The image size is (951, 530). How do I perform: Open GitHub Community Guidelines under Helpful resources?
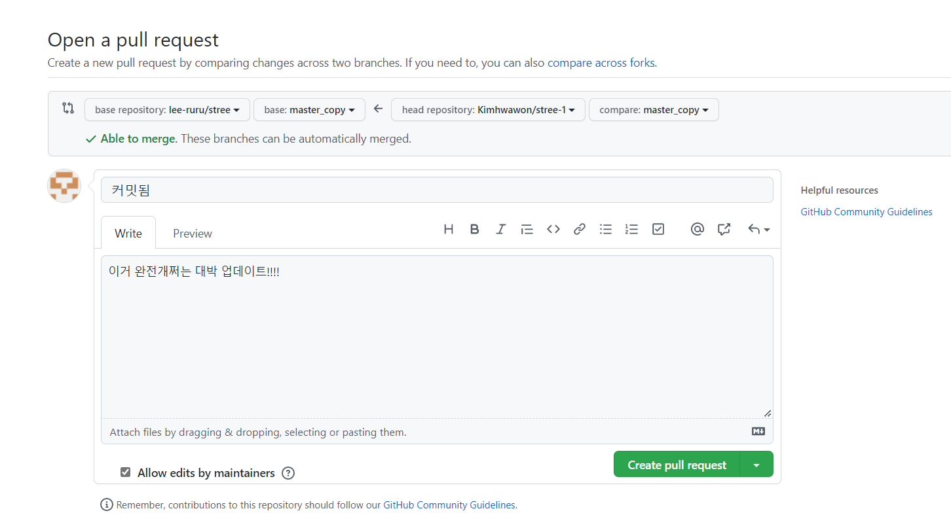[x=867, y=212]
